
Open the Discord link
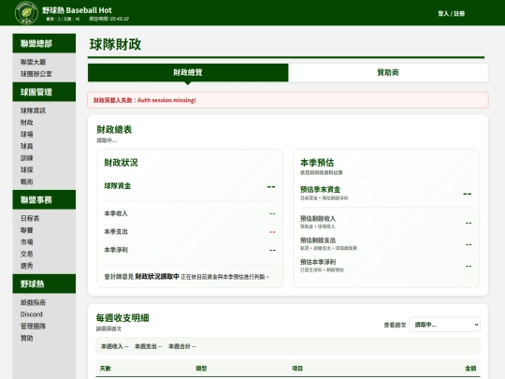[32, 314]
